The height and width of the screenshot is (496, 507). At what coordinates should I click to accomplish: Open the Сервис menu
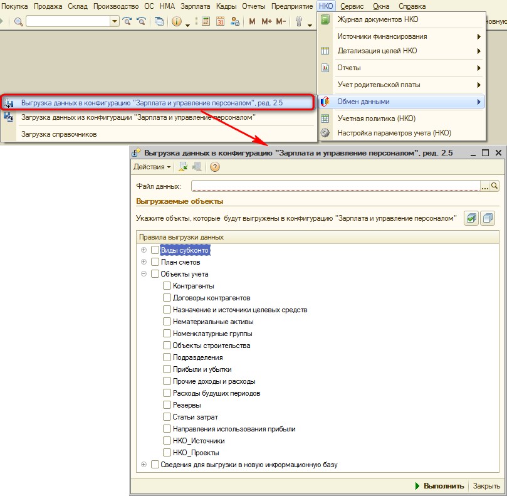point(352,6)
